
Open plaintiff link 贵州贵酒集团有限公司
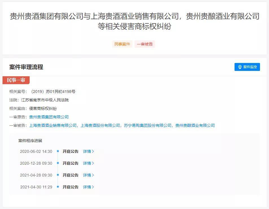[49, 117]
